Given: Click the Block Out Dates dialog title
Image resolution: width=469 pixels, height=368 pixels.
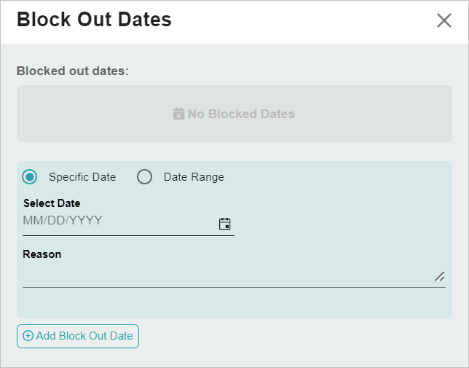Looking at the screenshot, I should coord(94,20).
